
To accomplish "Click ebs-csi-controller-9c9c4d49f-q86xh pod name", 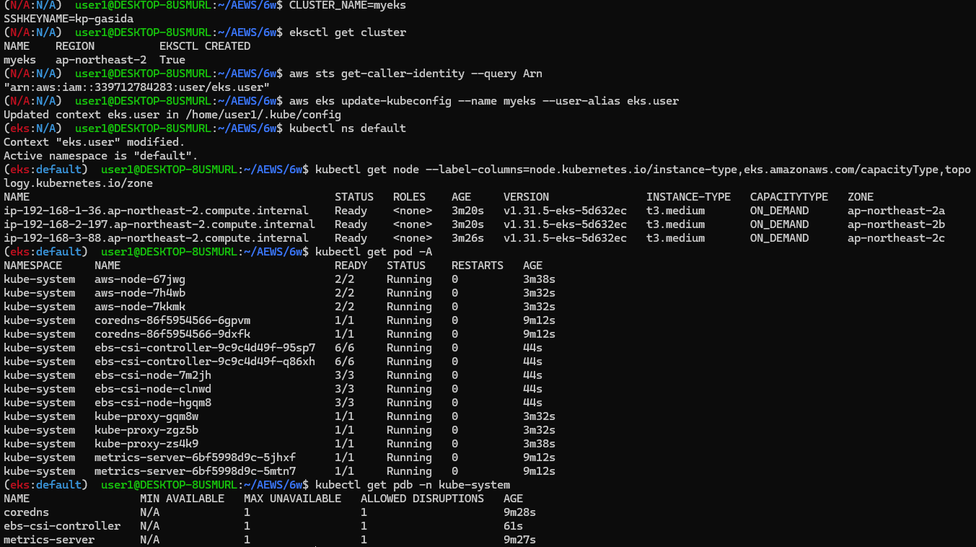I will (205, 362).
